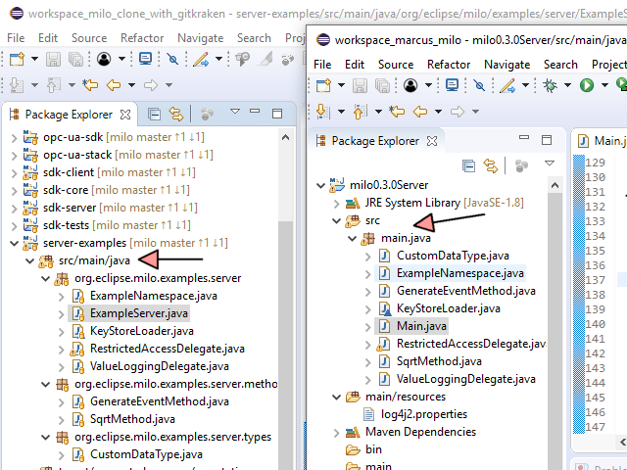This screenshot has height=470, width=627.
Task: Click Previous Annotation icon in right window
Action: pyautogui.click(x=360, y=112)
